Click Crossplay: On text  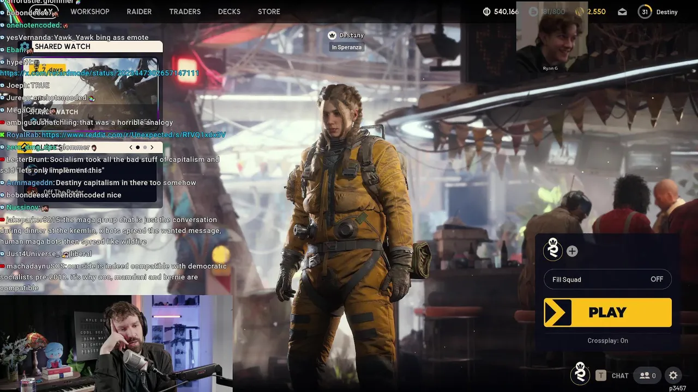(607, 340)
